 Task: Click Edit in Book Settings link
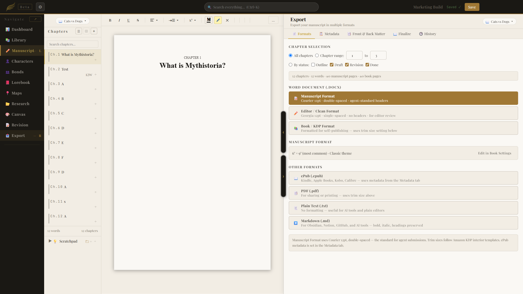[494, 153]
